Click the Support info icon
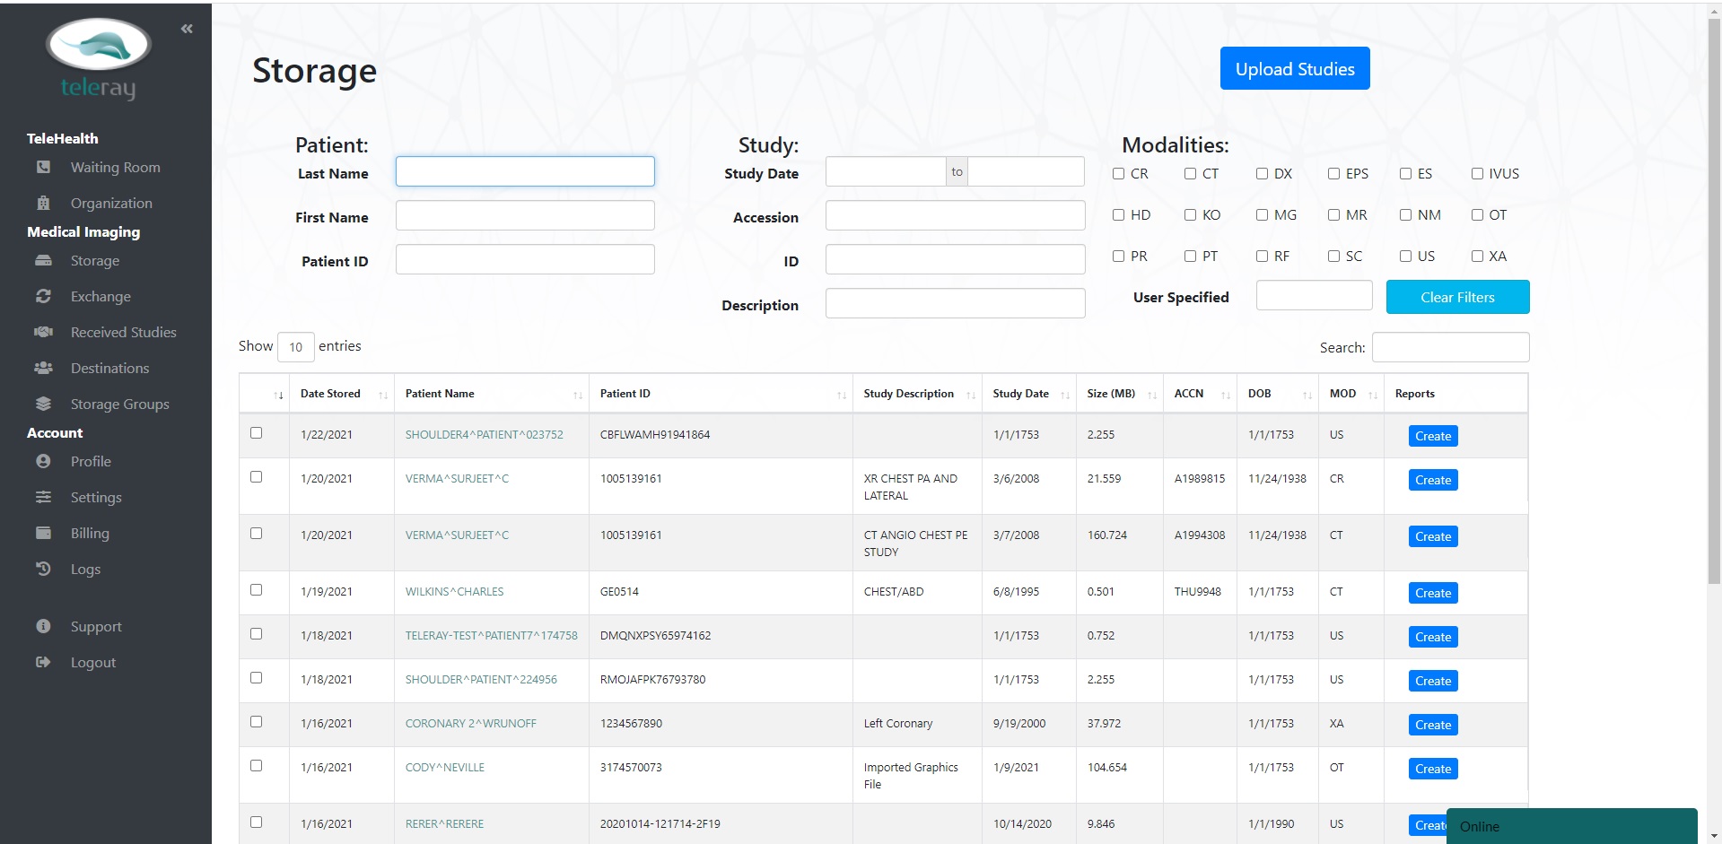This screenshot has height=844, width=1722. coord(43,626)
